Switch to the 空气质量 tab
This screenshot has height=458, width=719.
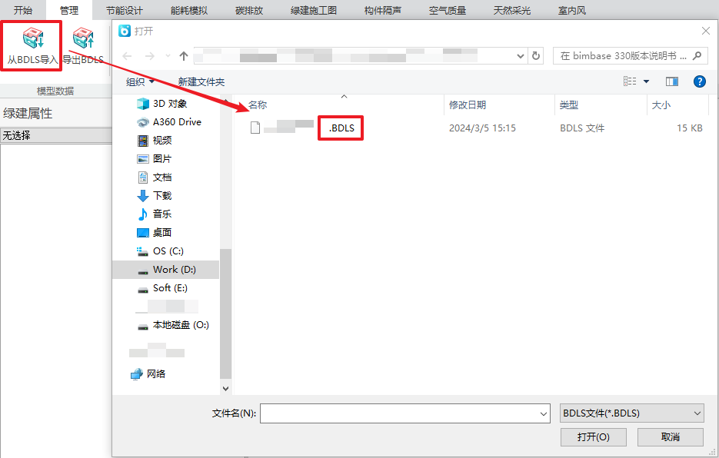[x=448, y=10]
